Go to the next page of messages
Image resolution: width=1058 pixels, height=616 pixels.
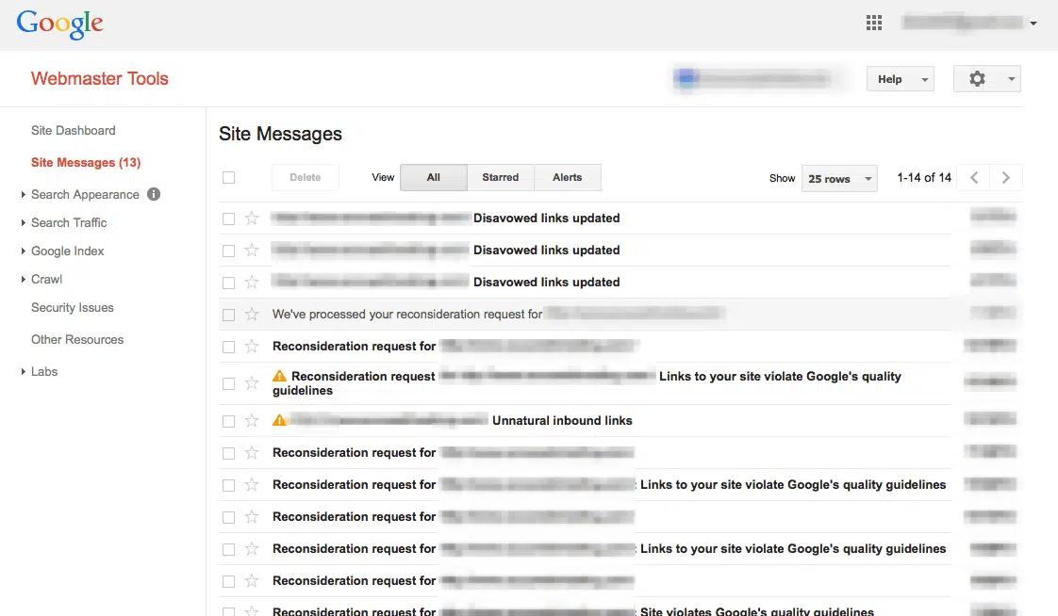click(x=1006, y=177)
